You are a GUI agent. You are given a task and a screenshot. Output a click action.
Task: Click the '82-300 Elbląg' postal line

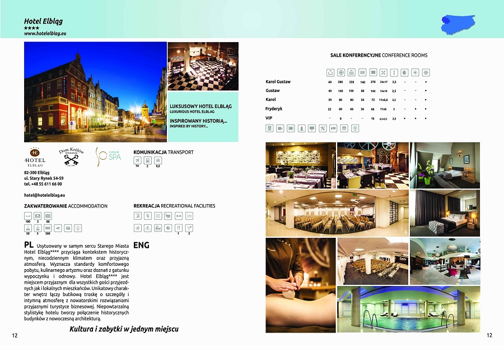(36, 173)
